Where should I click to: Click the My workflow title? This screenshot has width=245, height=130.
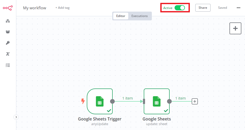(x=35, y=8)
